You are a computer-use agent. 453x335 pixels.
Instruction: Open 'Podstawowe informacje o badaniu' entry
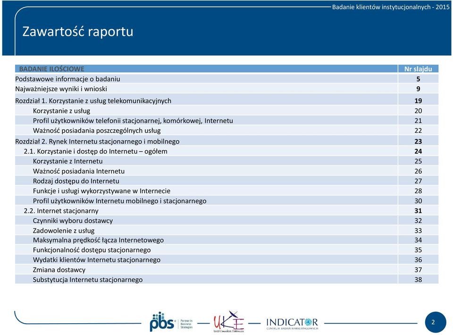click(67, 79)
